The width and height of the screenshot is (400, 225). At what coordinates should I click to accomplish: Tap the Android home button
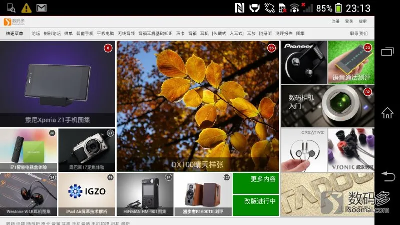click(387, 113)
